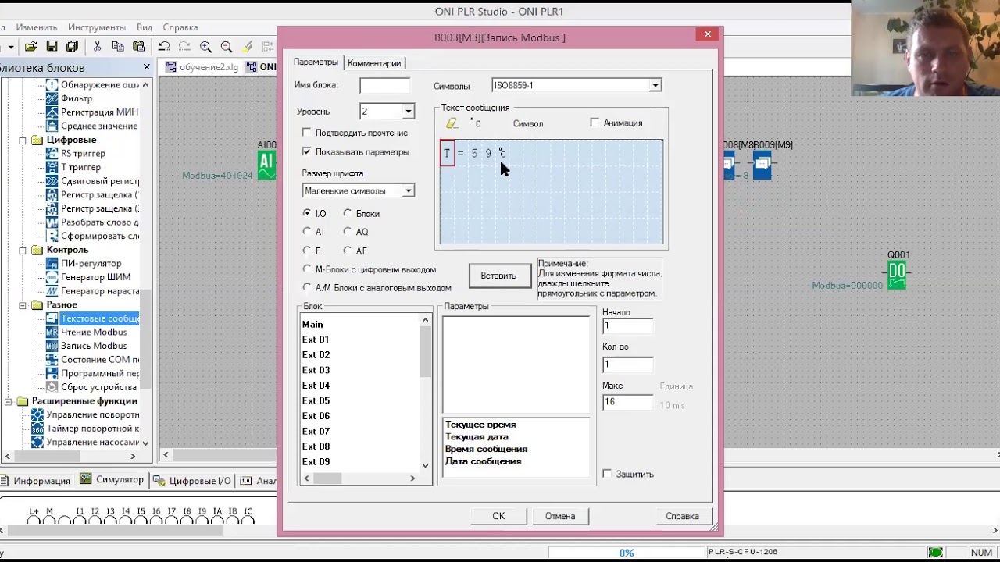1000x562 pixels.
Task: Select Сброс устройства block in library
Action: (98, 387)
